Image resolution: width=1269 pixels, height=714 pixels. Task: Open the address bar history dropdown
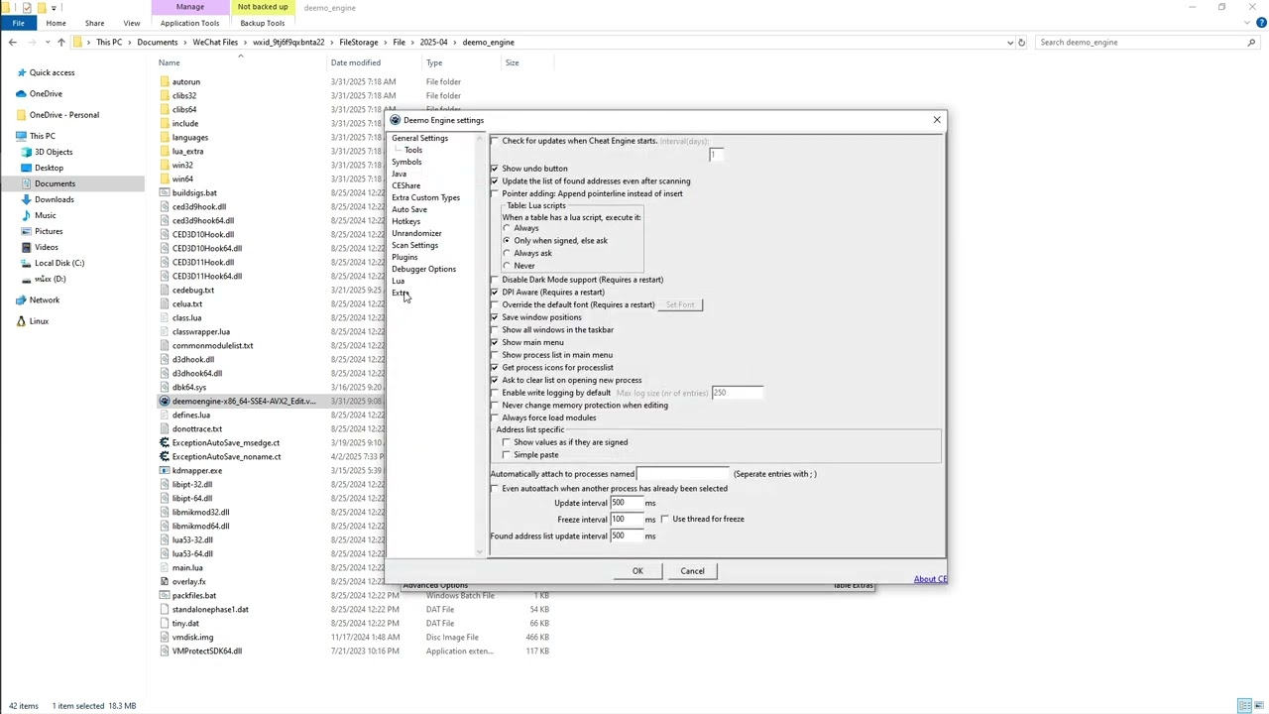click(x=1009, y=42)
